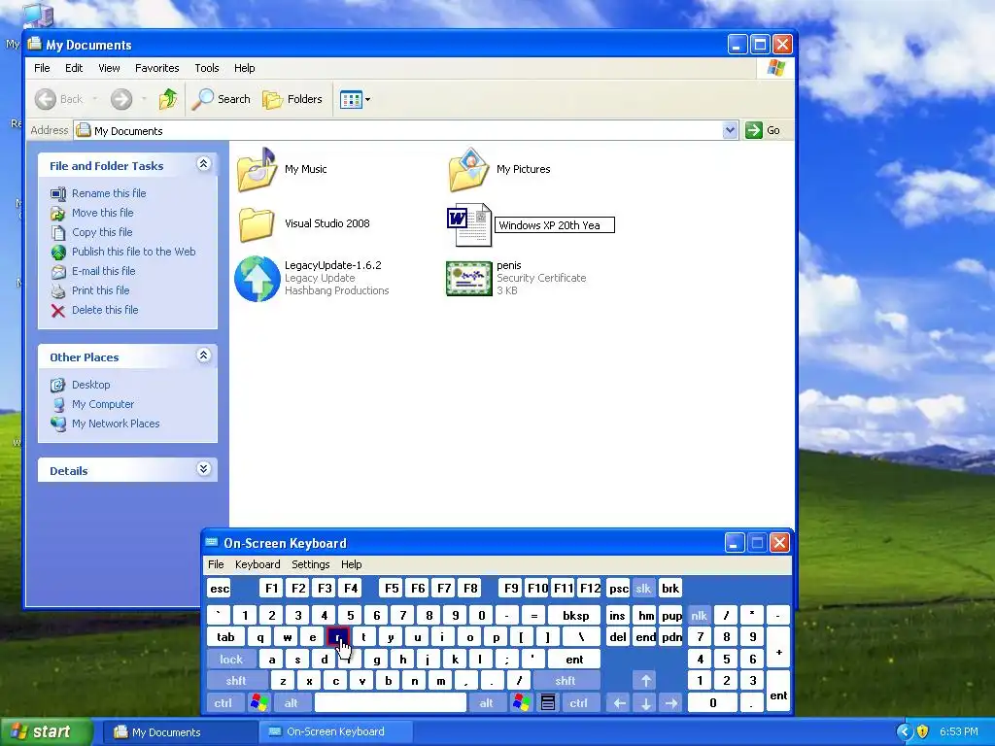Viewport: 995px width, 746px height.
Task: Toggle the Folders pane button
Action: coord(292,99)
